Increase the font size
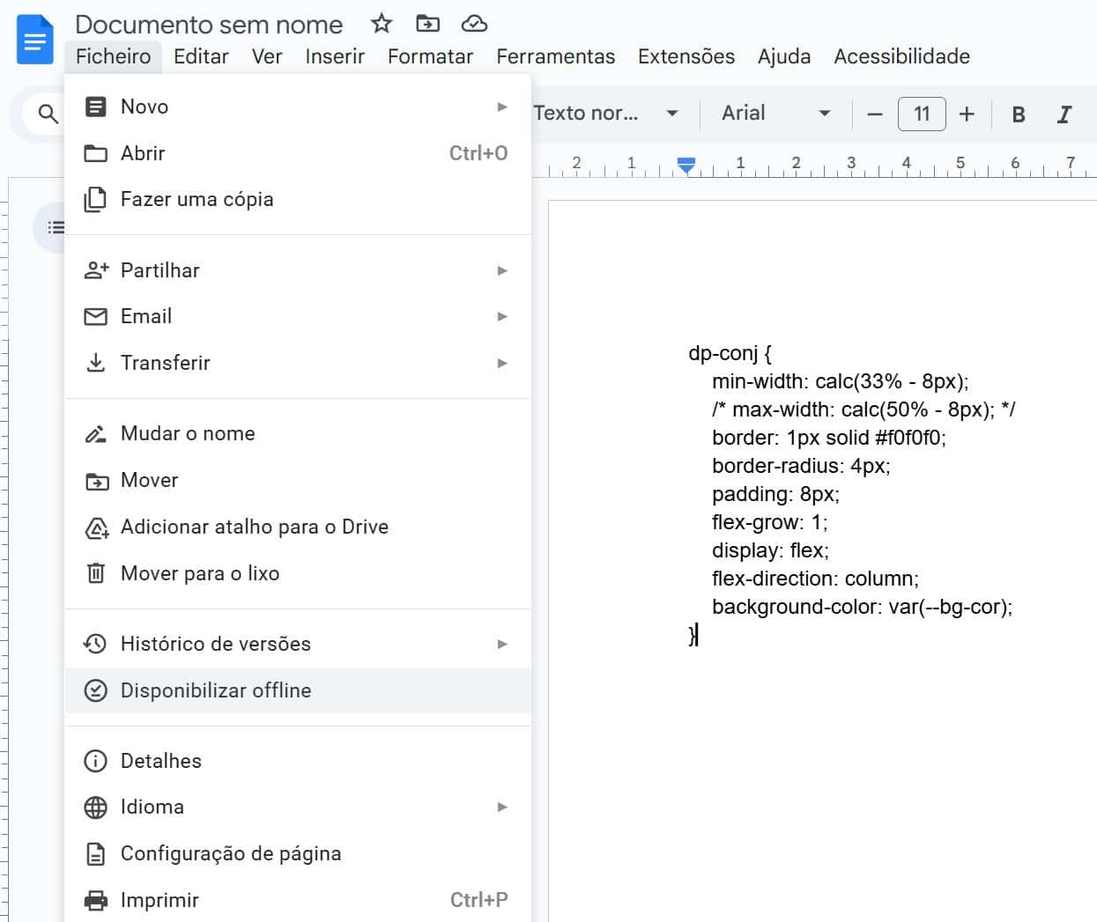 point(967,113)
